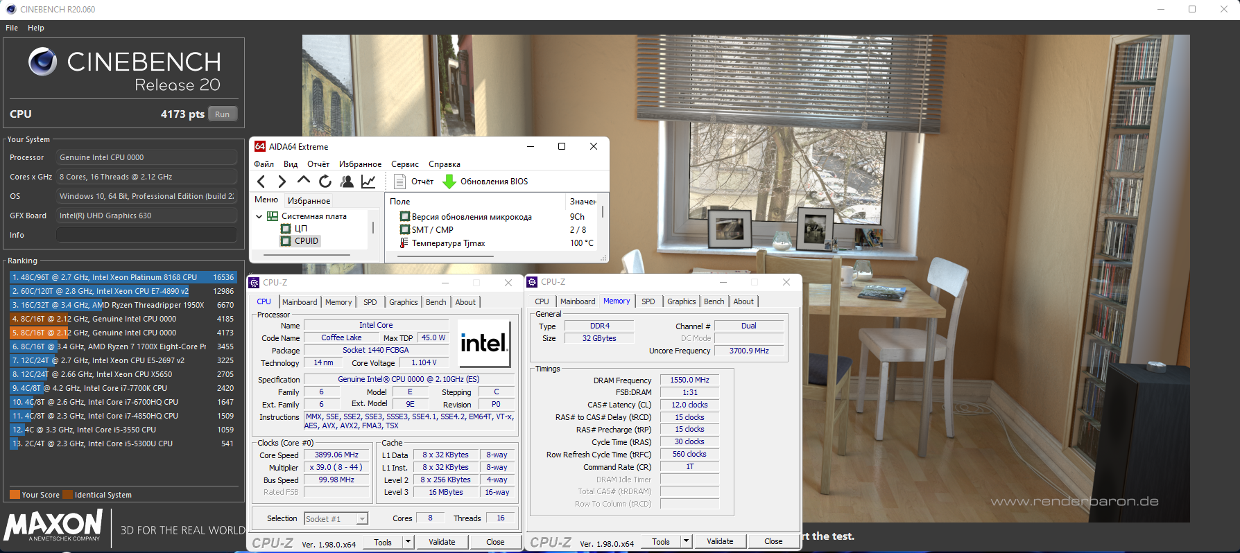Open CPU tab in CPU-Z Memory window
Viewport: 1240px width, 553px height.
[542, 301]
